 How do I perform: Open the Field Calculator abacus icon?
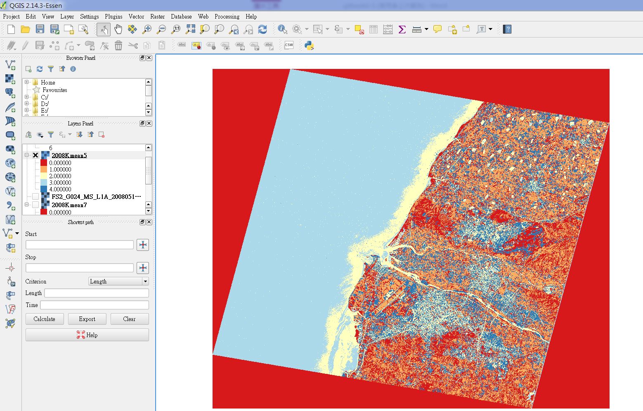pyautogui.click(x=388, y=29)
